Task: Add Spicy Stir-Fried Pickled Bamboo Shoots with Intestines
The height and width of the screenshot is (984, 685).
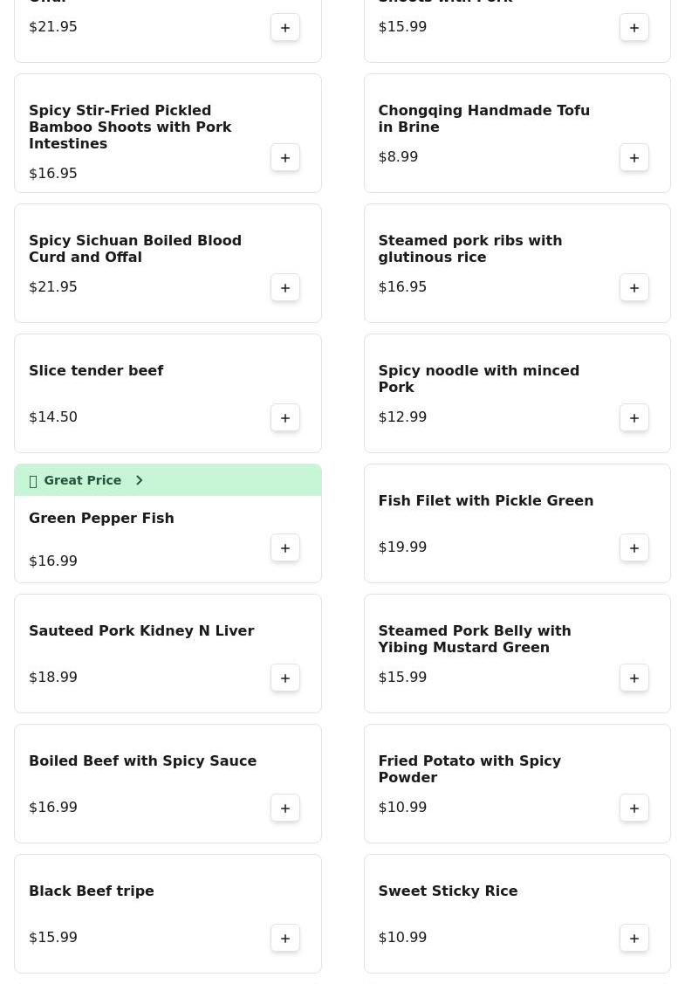Action: click(285, 158)
